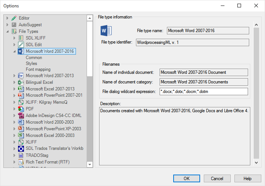
Task: Click the tree panel scrollbar thumb
Action: 90,49
